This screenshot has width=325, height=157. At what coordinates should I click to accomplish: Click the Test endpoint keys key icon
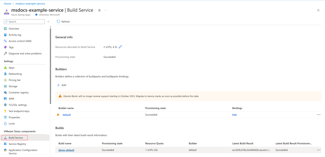[x=5, y=111]
